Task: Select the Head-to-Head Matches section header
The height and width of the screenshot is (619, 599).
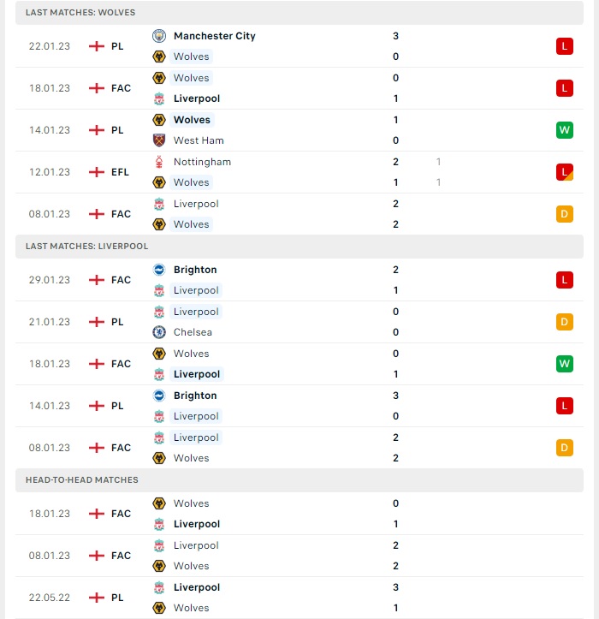Action: (x=299, y=480)
